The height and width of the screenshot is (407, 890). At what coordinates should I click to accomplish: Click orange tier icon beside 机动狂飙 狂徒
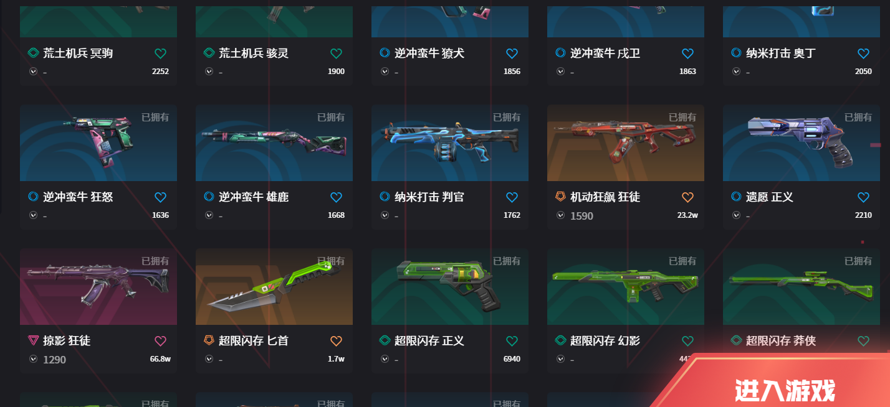coord(560,197)
